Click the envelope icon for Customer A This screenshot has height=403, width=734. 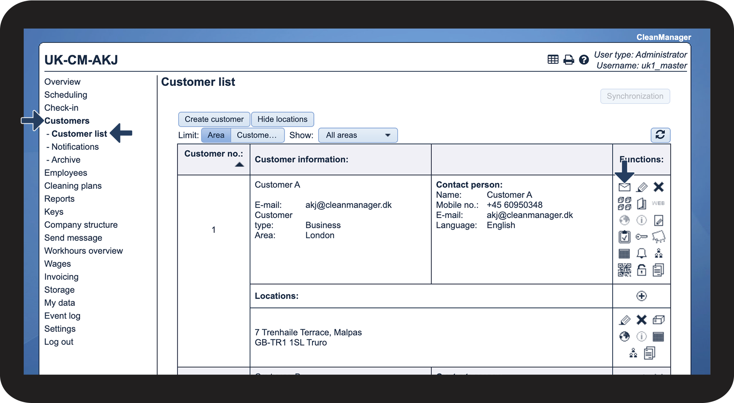[x=624, y=187]
